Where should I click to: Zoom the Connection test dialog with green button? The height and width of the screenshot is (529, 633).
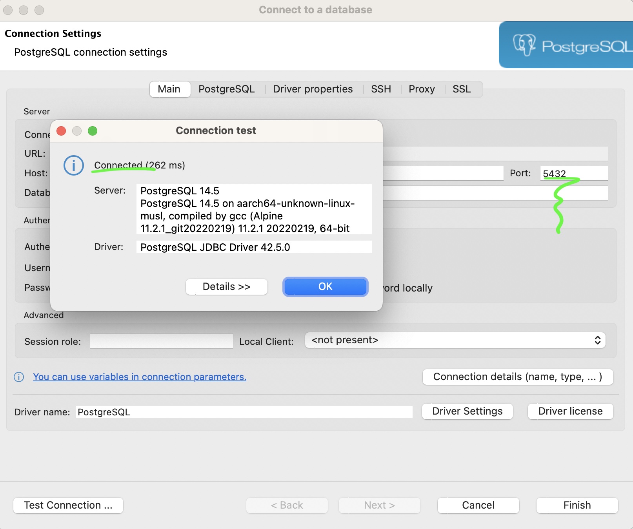(93, 131)
